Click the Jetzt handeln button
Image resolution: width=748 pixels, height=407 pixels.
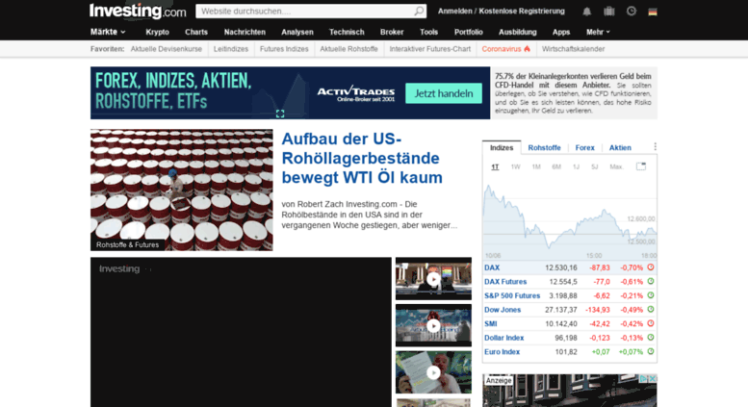click(x=444, y=93)
